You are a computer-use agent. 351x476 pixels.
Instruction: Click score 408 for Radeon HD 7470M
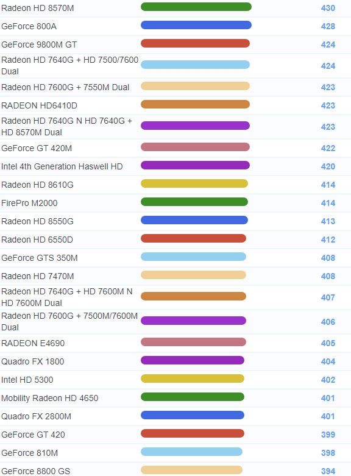(328, 276)
